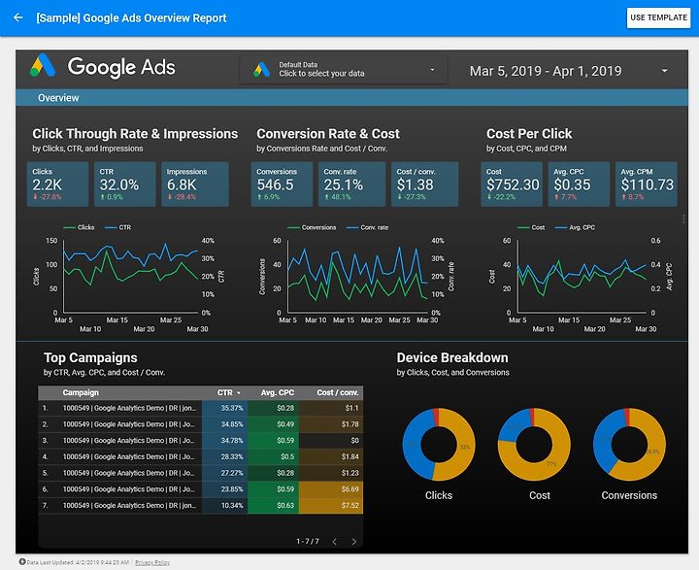This screenshot has height=570, width=699.
Task: Select the Cost / conv. $1.38 scorecard
Action: click(425, 184)
